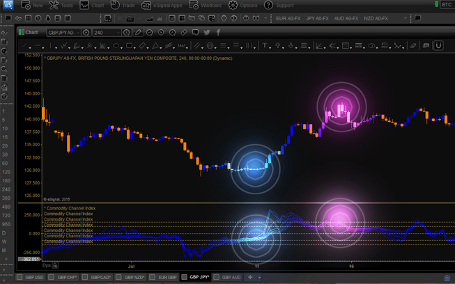Click the pencil edit icon next to interval
The image size is (455, 284).
coord(138,33)
